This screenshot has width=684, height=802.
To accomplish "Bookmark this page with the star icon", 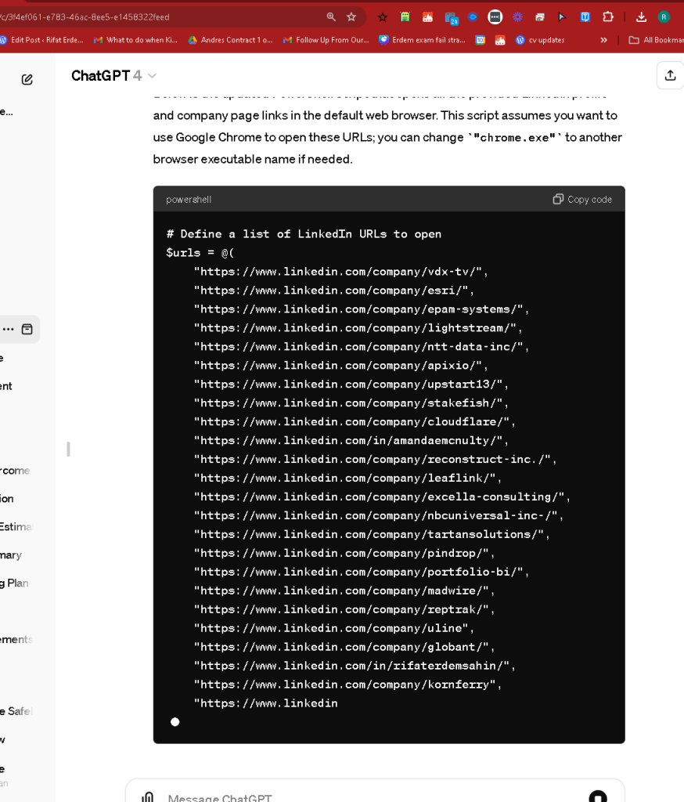I will pyautogui.click(x=351, y=17).
